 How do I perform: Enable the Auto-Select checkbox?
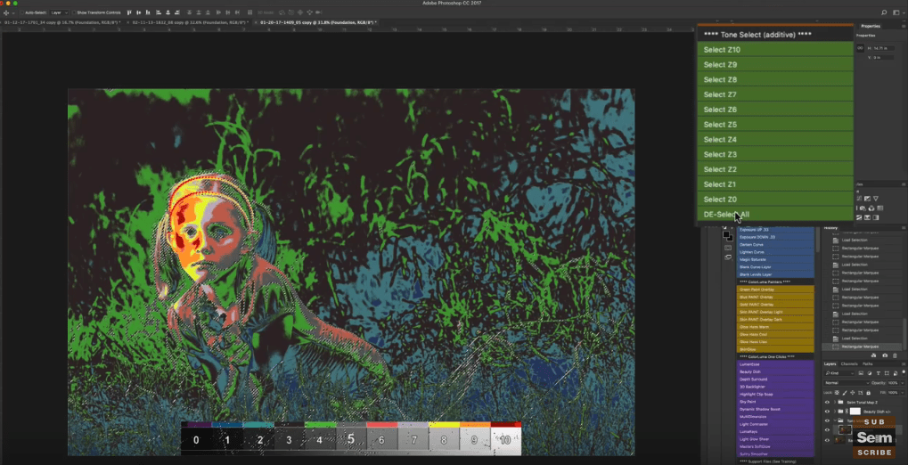[20, 12]
